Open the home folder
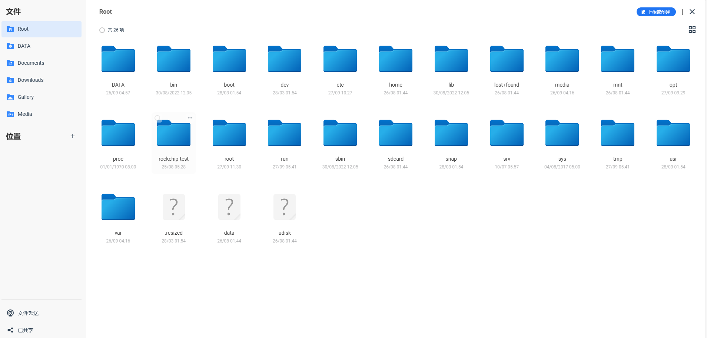 (396, 59)
